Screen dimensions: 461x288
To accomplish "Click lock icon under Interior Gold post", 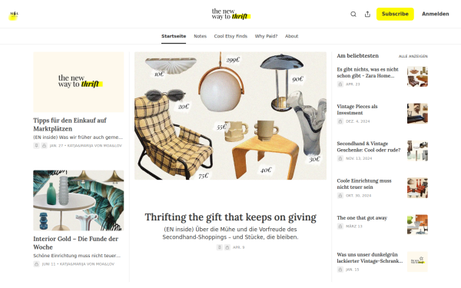I will (x=36, y=264).
